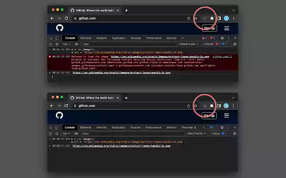Go back in the bottom browser window
The width and height of the screenshot is (286, 178).
(52, 106)
